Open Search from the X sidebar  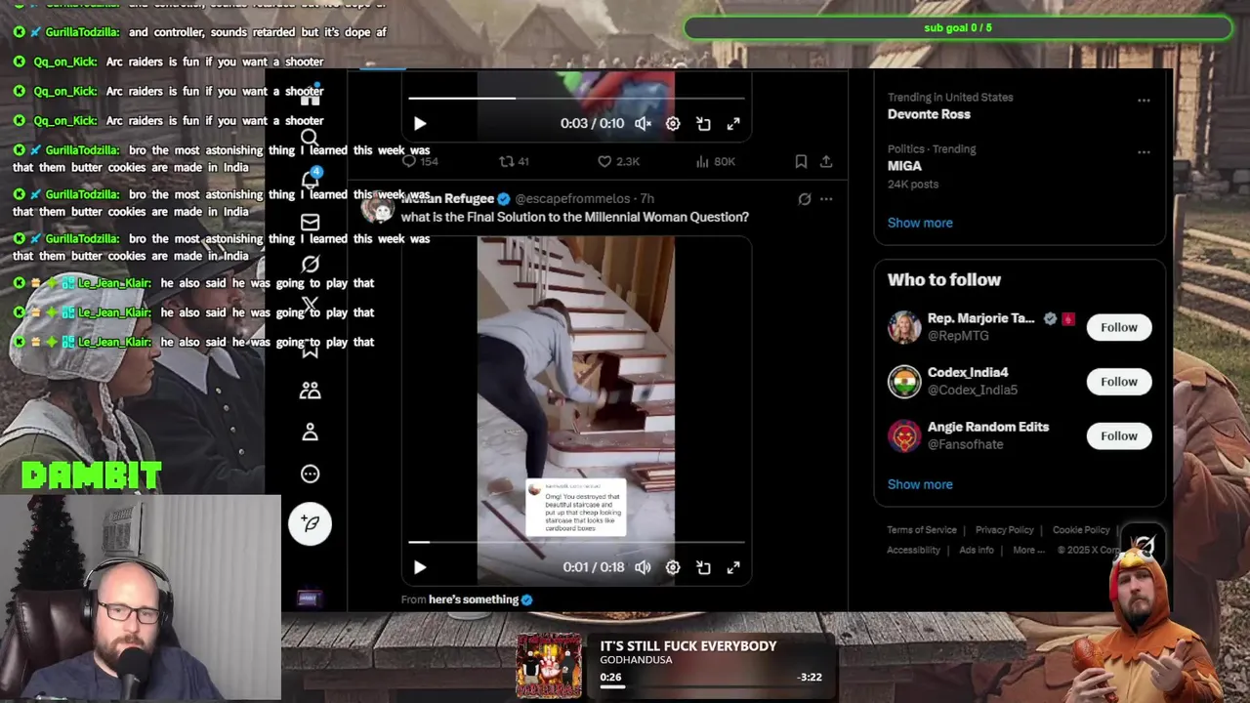tap(310, 139)
